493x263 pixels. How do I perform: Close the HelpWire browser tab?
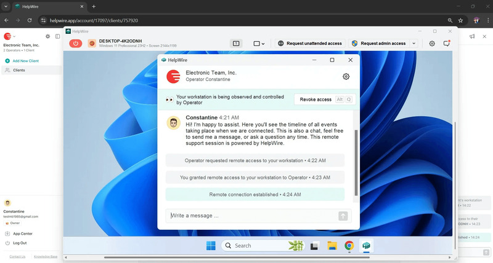tap(82, 6)
